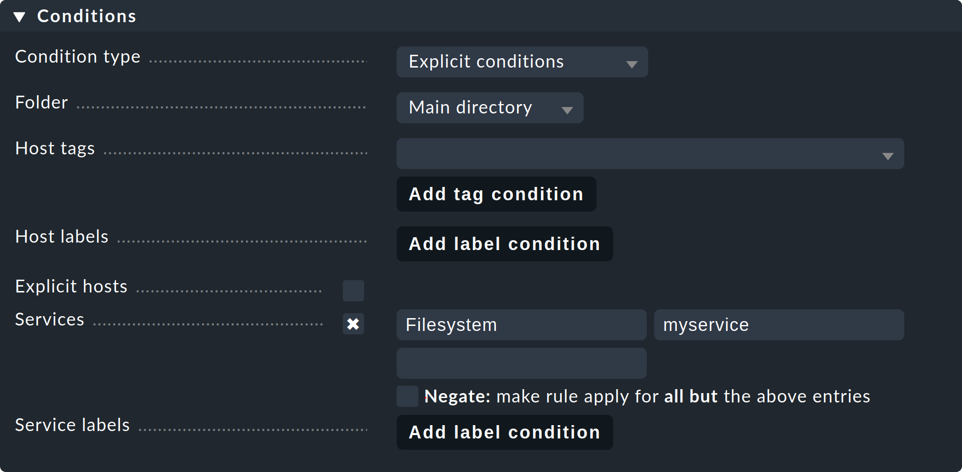Click the Conditions header title
Image resolution: width=962 pixels, height=472 pixels.
86,16
